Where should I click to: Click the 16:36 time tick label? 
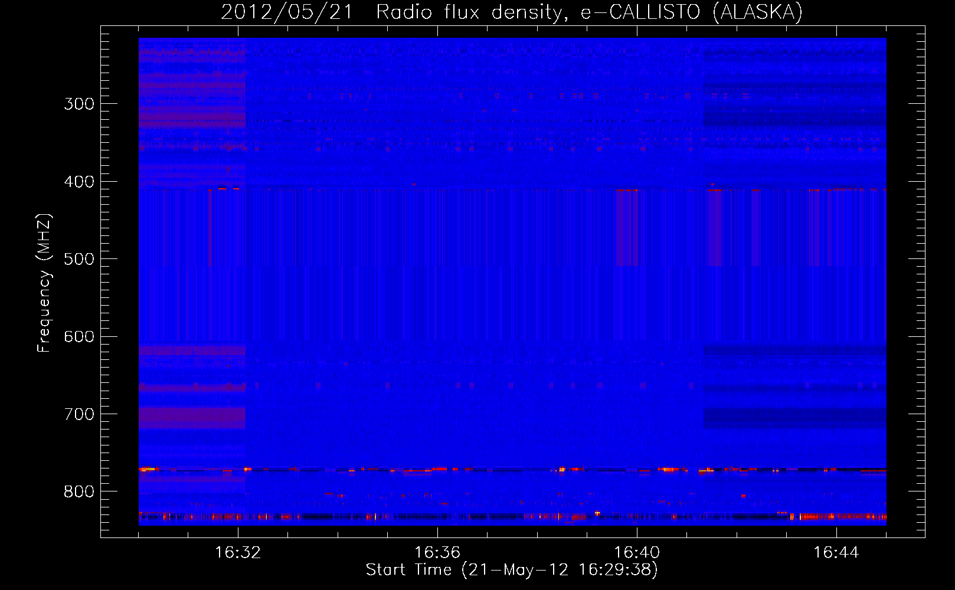pos(437,553)
